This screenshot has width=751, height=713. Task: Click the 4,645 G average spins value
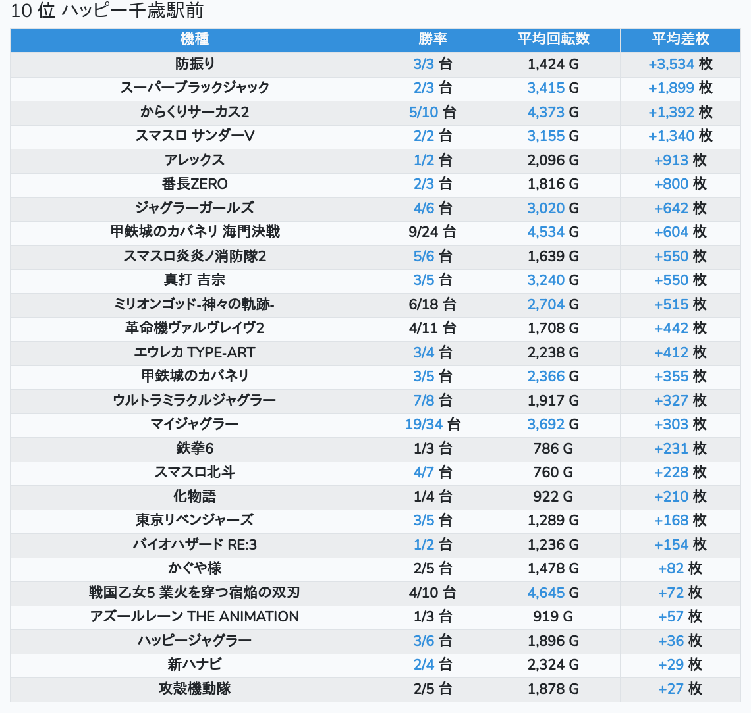point(553,593)
